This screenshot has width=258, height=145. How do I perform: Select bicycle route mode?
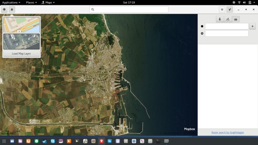pyautogui.click(x=228, y=19)
